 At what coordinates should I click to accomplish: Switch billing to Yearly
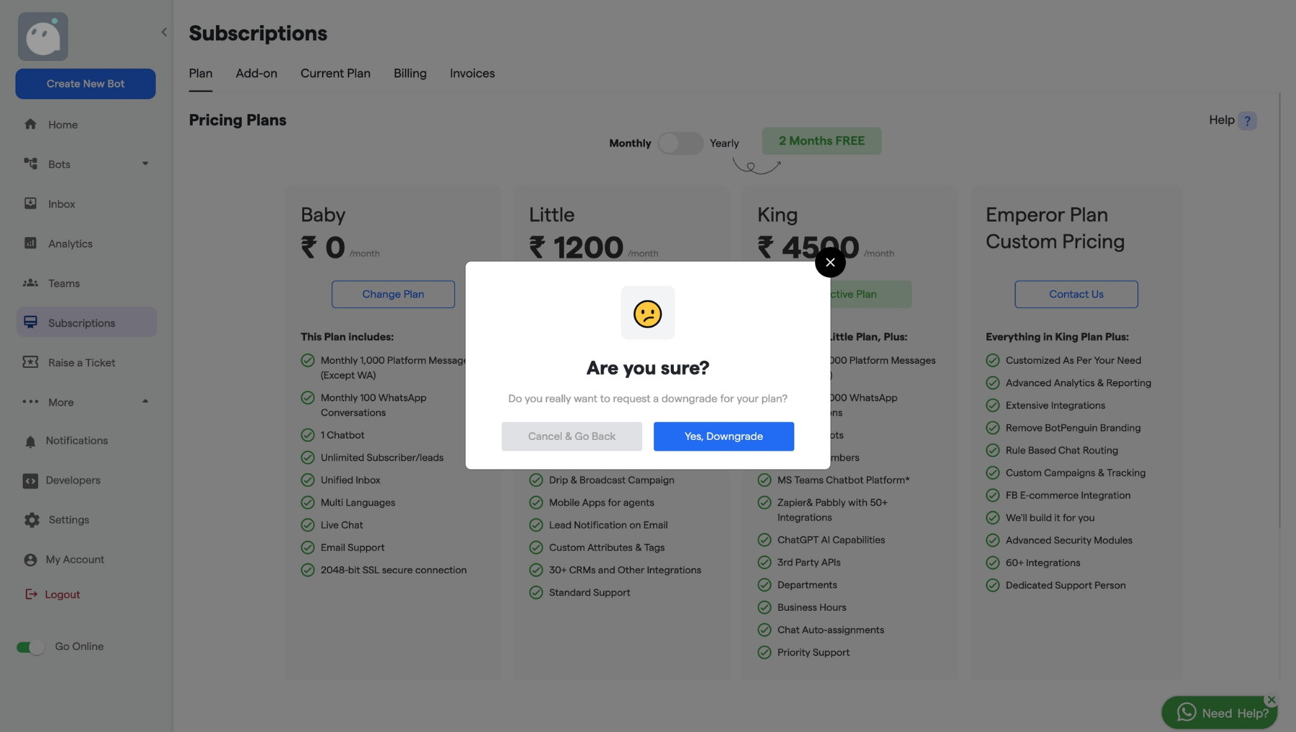[680, 143]
